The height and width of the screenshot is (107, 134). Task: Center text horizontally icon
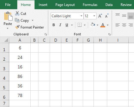coord(124,25)
